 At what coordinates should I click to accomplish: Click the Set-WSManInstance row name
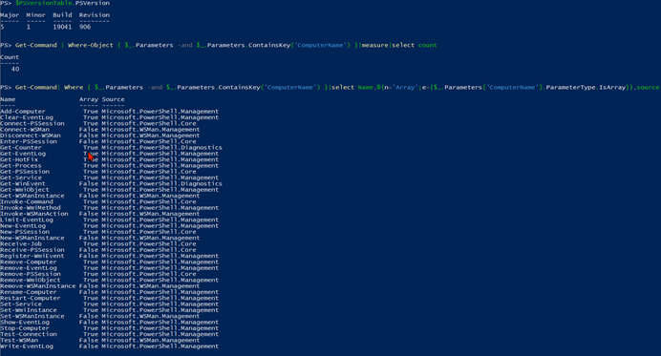[x=32, y=316]
